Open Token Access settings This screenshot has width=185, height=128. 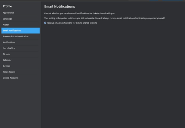tap(21, 72)
